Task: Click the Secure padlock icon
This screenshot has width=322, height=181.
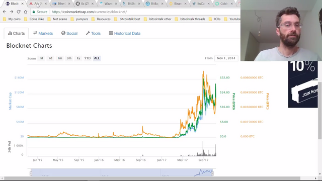Action: tap(34, 12)
